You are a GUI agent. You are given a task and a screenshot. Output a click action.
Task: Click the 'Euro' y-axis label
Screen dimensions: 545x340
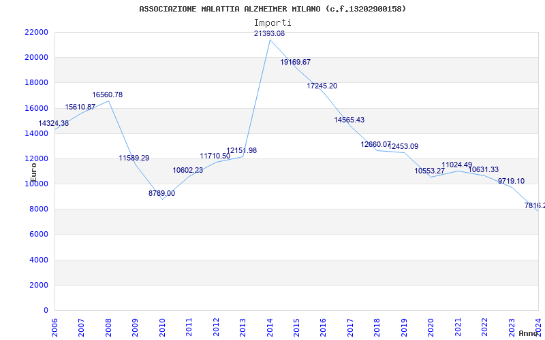[33, 173]
